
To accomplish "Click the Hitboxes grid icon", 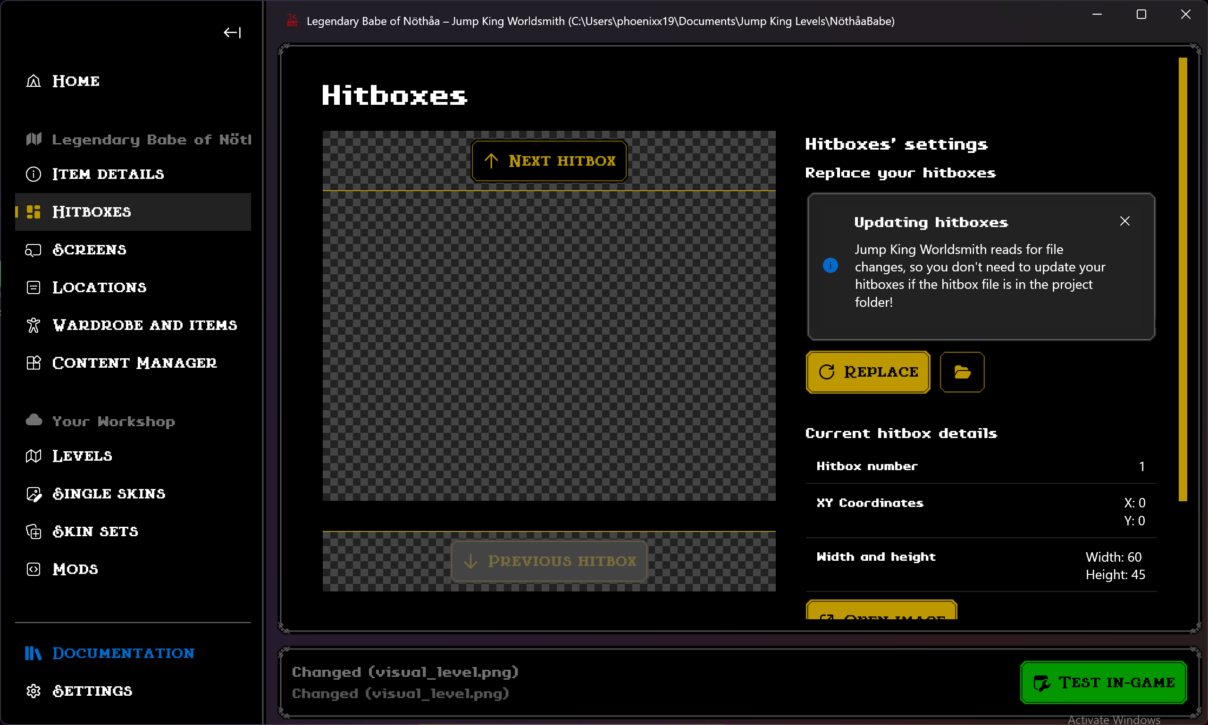I will [33, 211].
